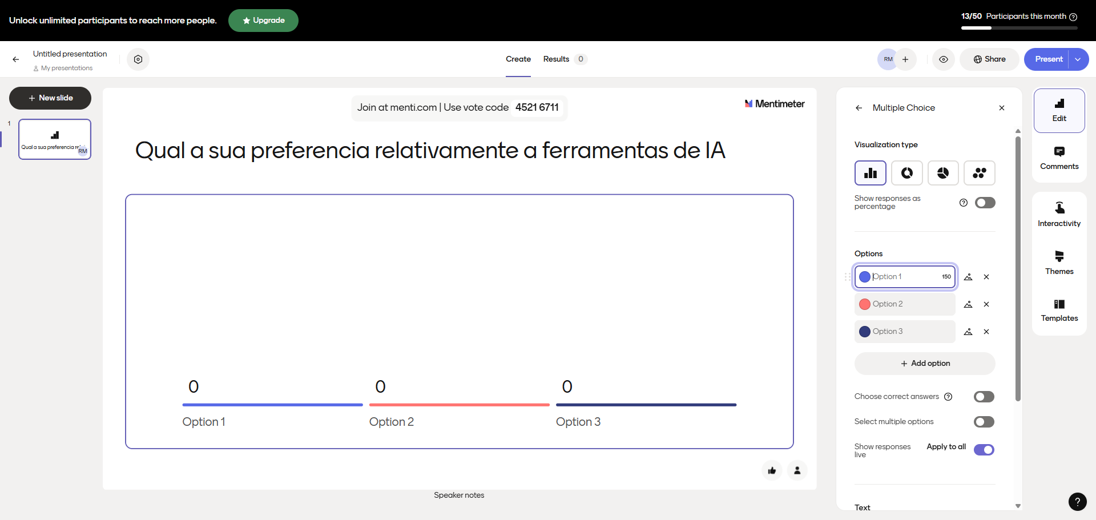This screenshot has width=1096, height=520.
Task: Remove Option 3 from the list
Action: [x=986, y=332]
